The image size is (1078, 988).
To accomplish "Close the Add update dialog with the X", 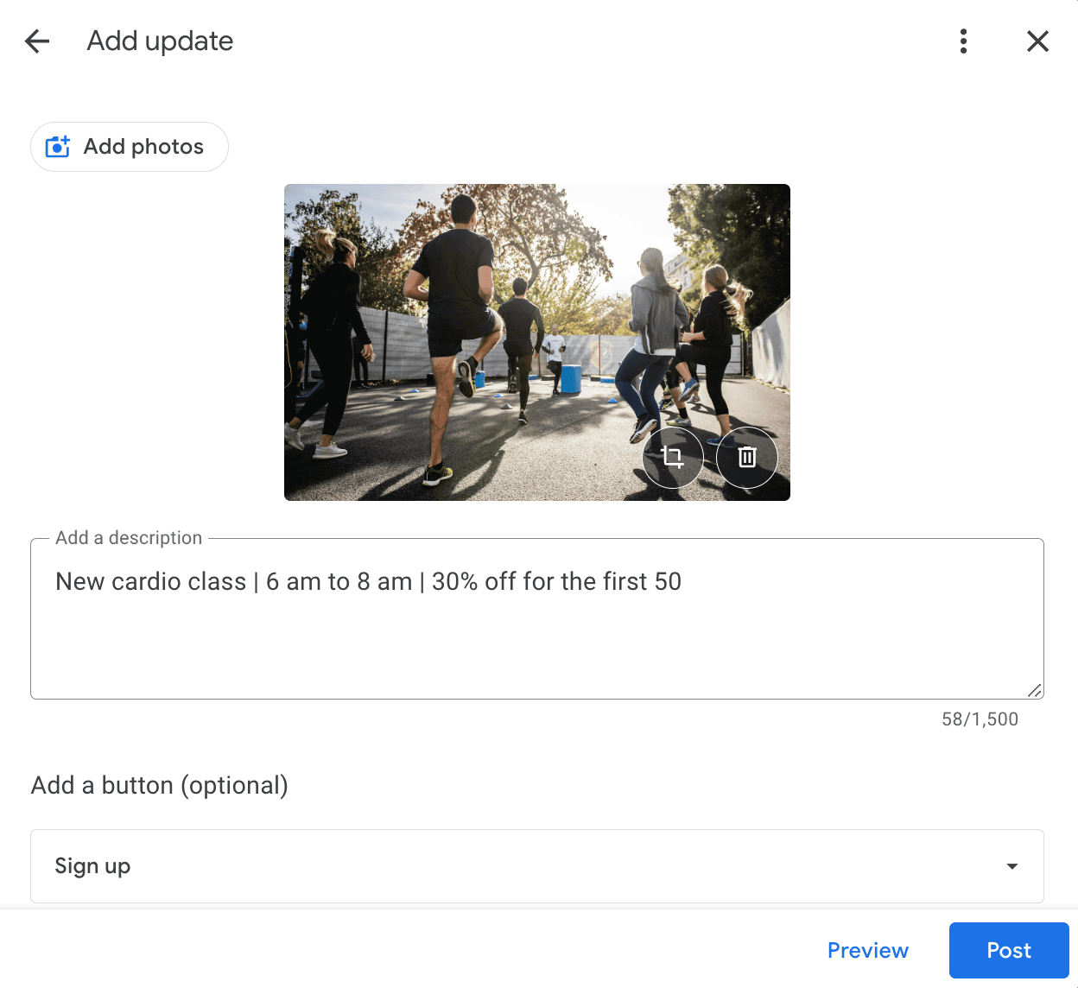I will pyautogui.click(x=1037, y=41).
